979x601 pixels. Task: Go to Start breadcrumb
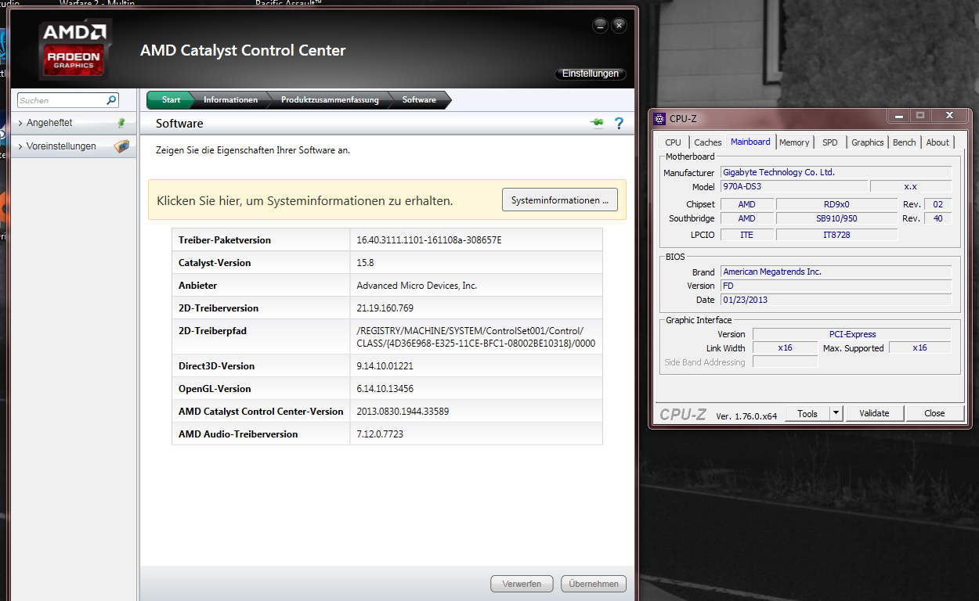[x=170, y=99]
